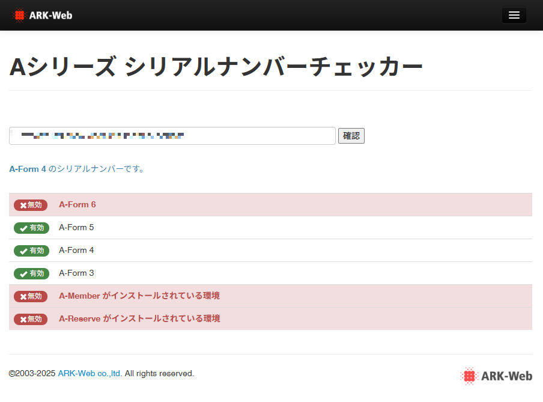
Task: Open the hamburger navigation menu
Action: (x=514, y=14)
